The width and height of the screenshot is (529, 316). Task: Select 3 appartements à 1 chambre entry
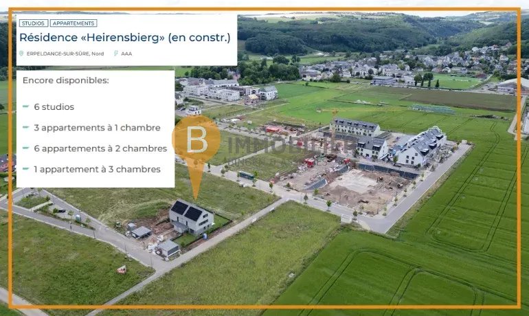(x=97, y=128)
